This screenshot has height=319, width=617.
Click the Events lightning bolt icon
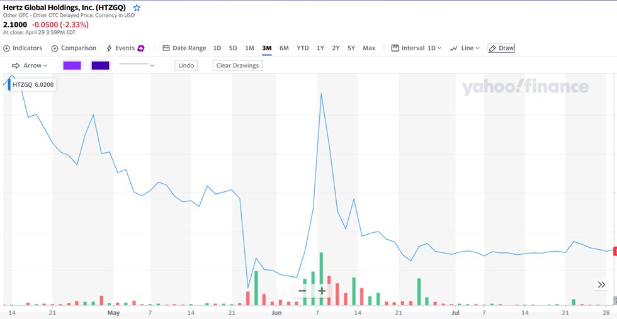click(109, 48)
